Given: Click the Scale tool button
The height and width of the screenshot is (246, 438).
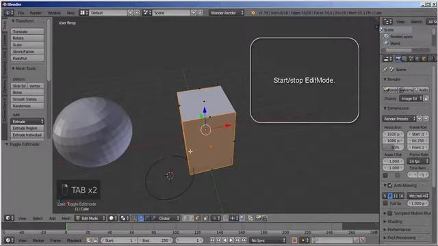Looking at the screenshot, I should tap(27, 45).
